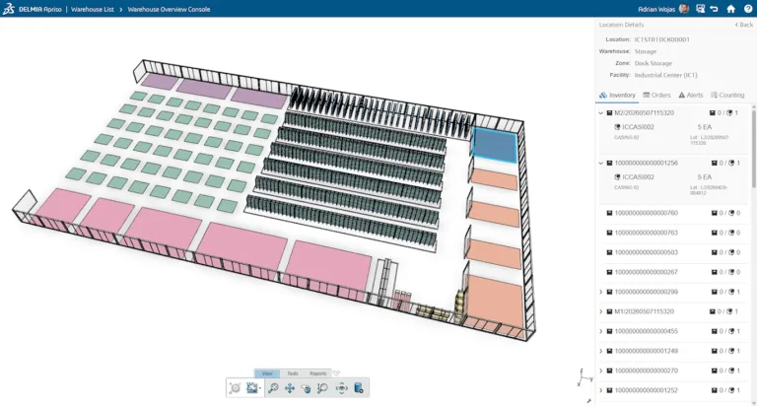Open Adrian Wojas profile avatar

pyautogui.click(x=684, y=9)
